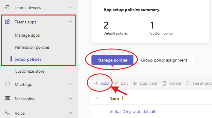Collapse the Teams apps chevron
This screenshot has height=118, width=212.
click(x=70, y=22)
